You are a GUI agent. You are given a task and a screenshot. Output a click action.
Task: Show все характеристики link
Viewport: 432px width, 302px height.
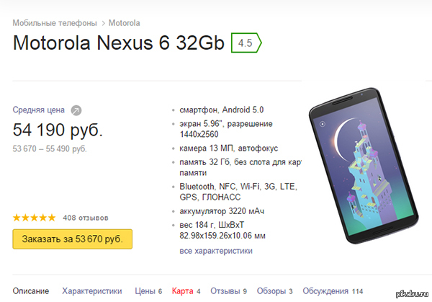(x=216, y=251)
